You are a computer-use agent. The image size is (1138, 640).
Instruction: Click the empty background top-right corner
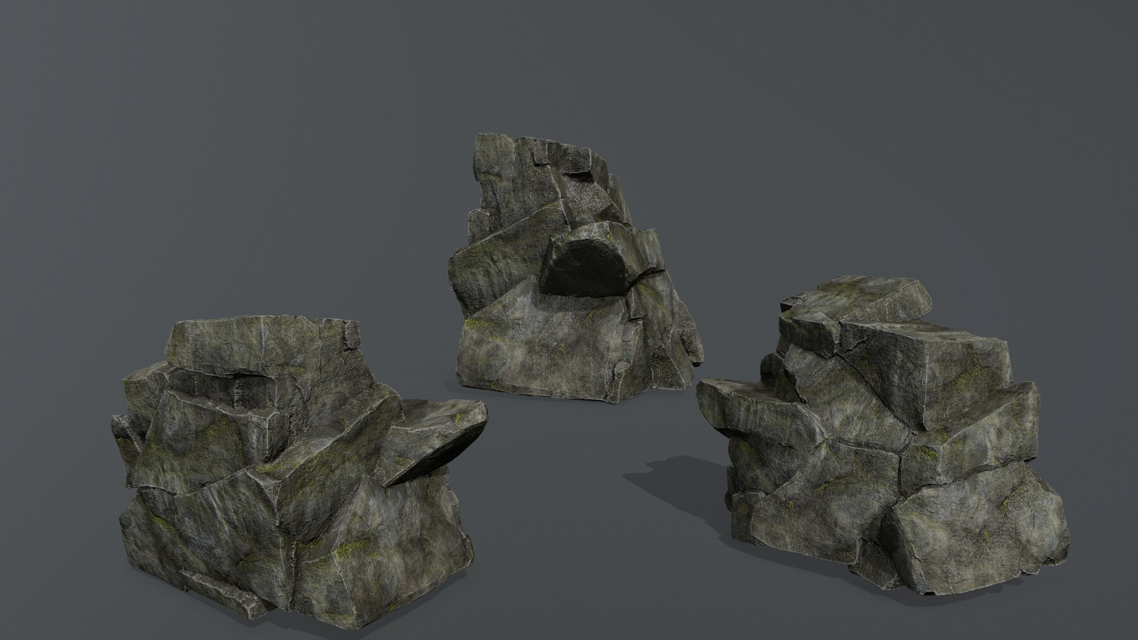[x=1100, y=32]
